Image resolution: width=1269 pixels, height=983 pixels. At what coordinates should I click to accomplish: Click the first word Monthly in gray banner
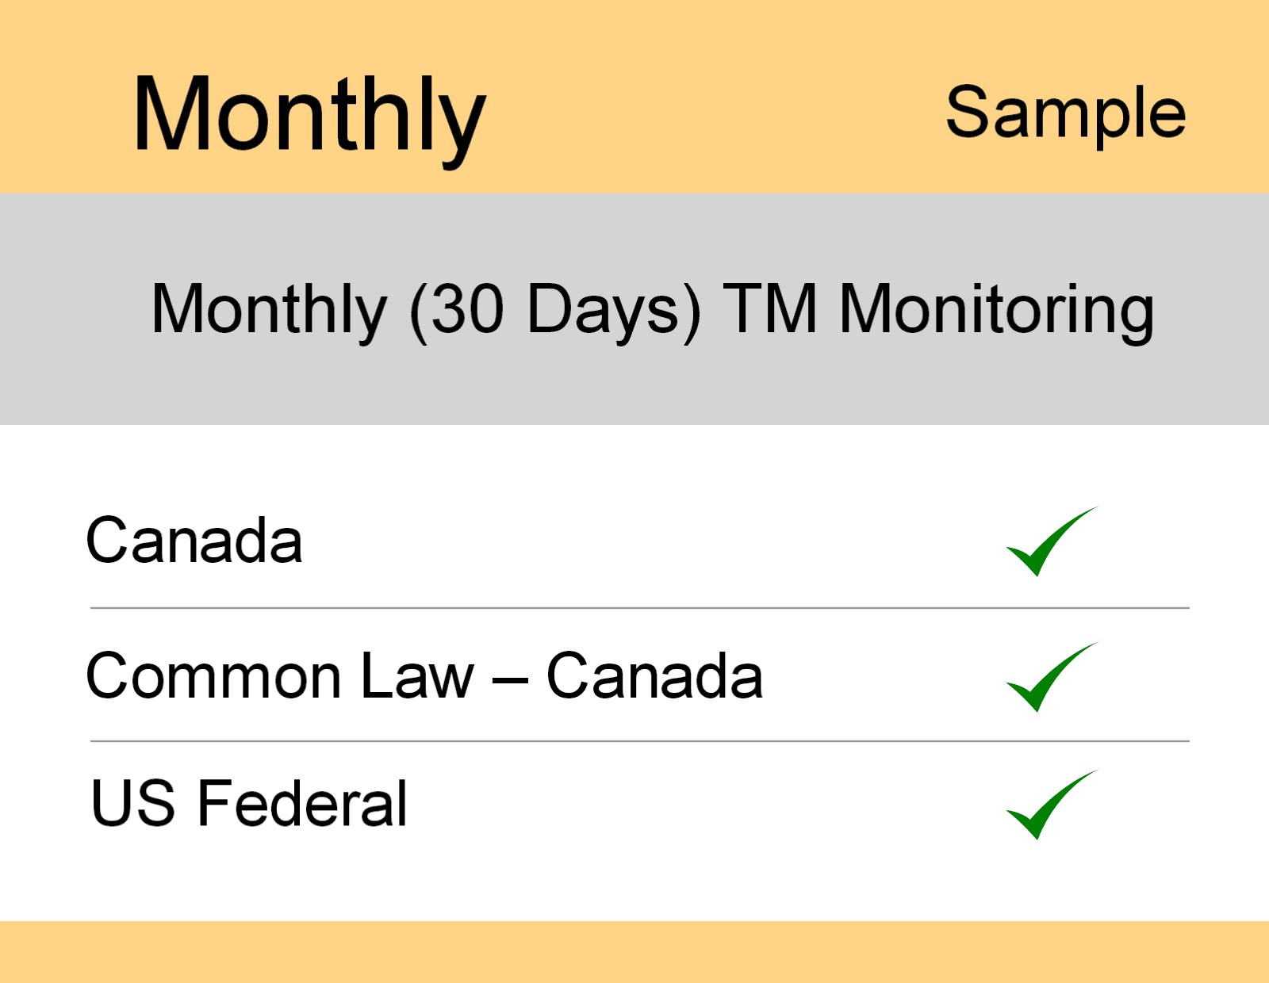click(269, 309)
